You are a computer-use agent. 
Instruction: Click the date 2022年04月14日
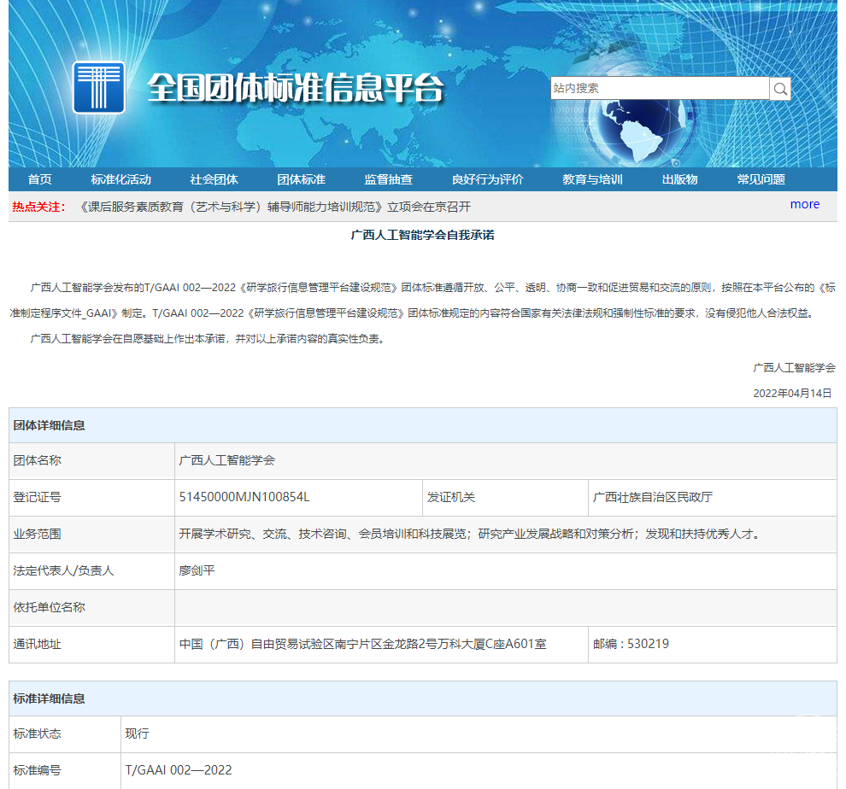click(x=792, y=393)
